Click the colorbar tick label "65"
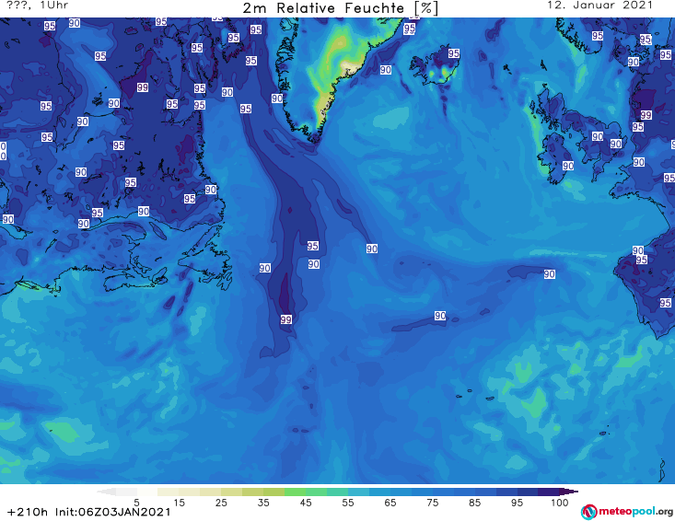The height and width of the screenshot is (521, 675). 390,503
